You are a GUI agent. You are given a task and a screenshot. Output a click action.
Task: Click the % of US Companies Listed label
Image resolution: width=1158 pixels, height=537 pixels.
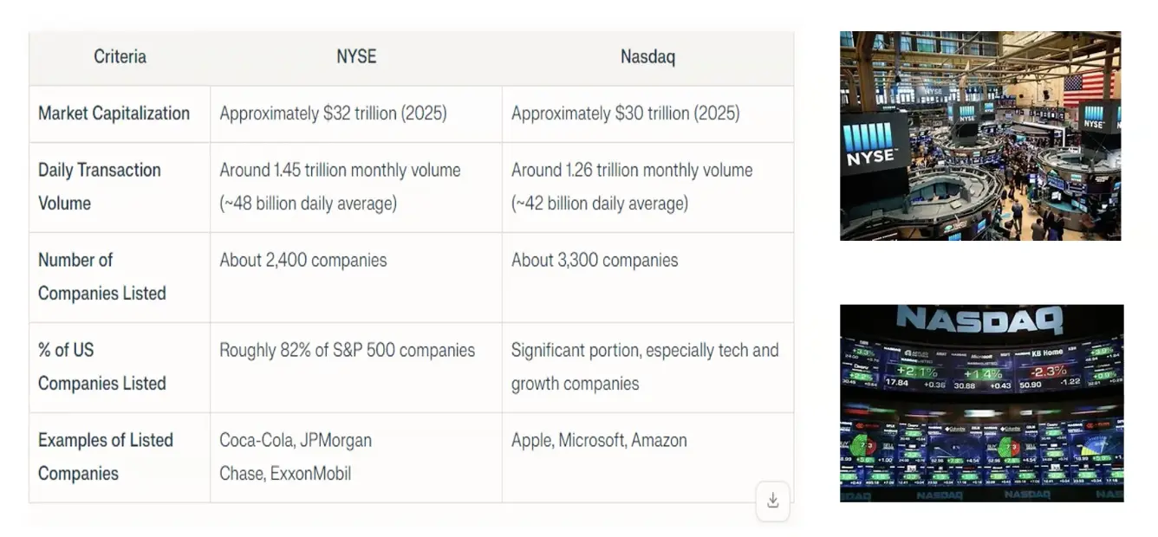point(101,366)
